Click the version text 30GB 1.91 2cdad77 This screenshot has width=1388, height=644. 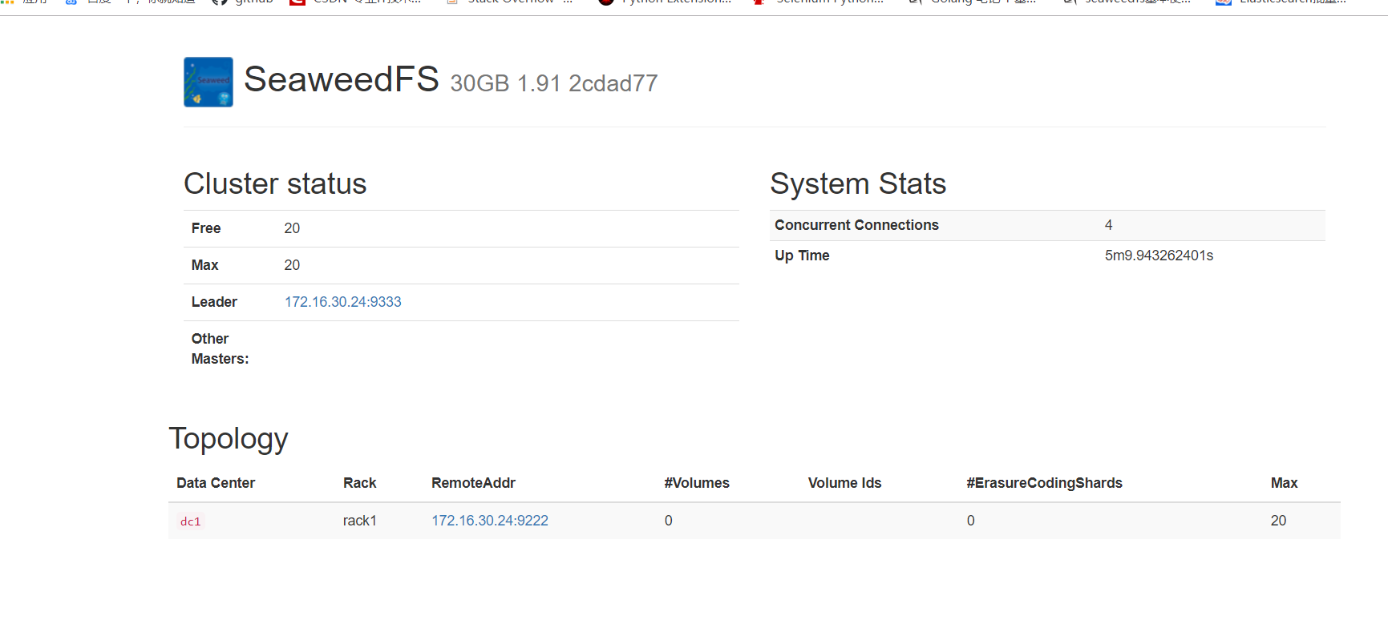click(554, 83)
